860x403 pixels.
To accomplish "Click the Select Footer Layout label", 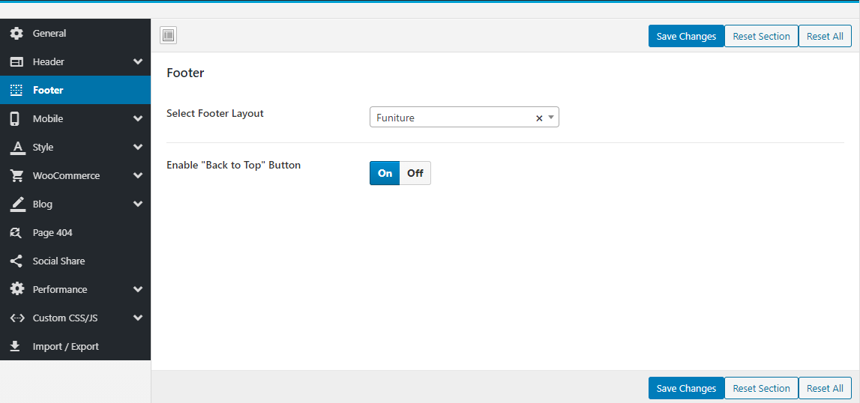I will tap(215, 114).
